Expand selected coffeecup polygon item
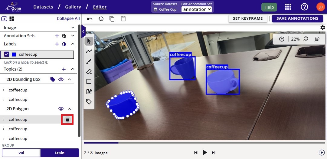This screenshot has width=327, height=159. (x=4, y=120)
